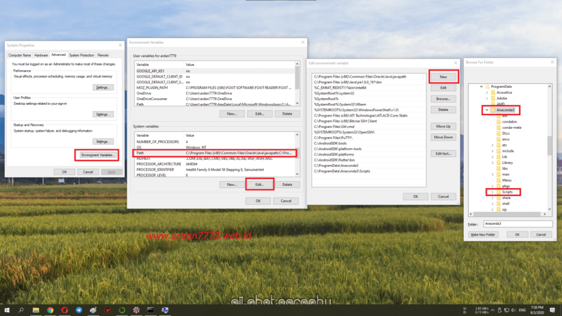Launch Opera browser from the taskbar
This screenshot has width=562, height=316.
pyautogui.click(x=64, y=310)
